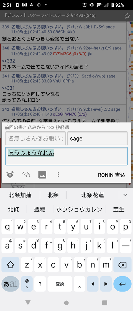Tap the Android home navigation button
Screen dimensions: 133x311
tap(66, 303)
